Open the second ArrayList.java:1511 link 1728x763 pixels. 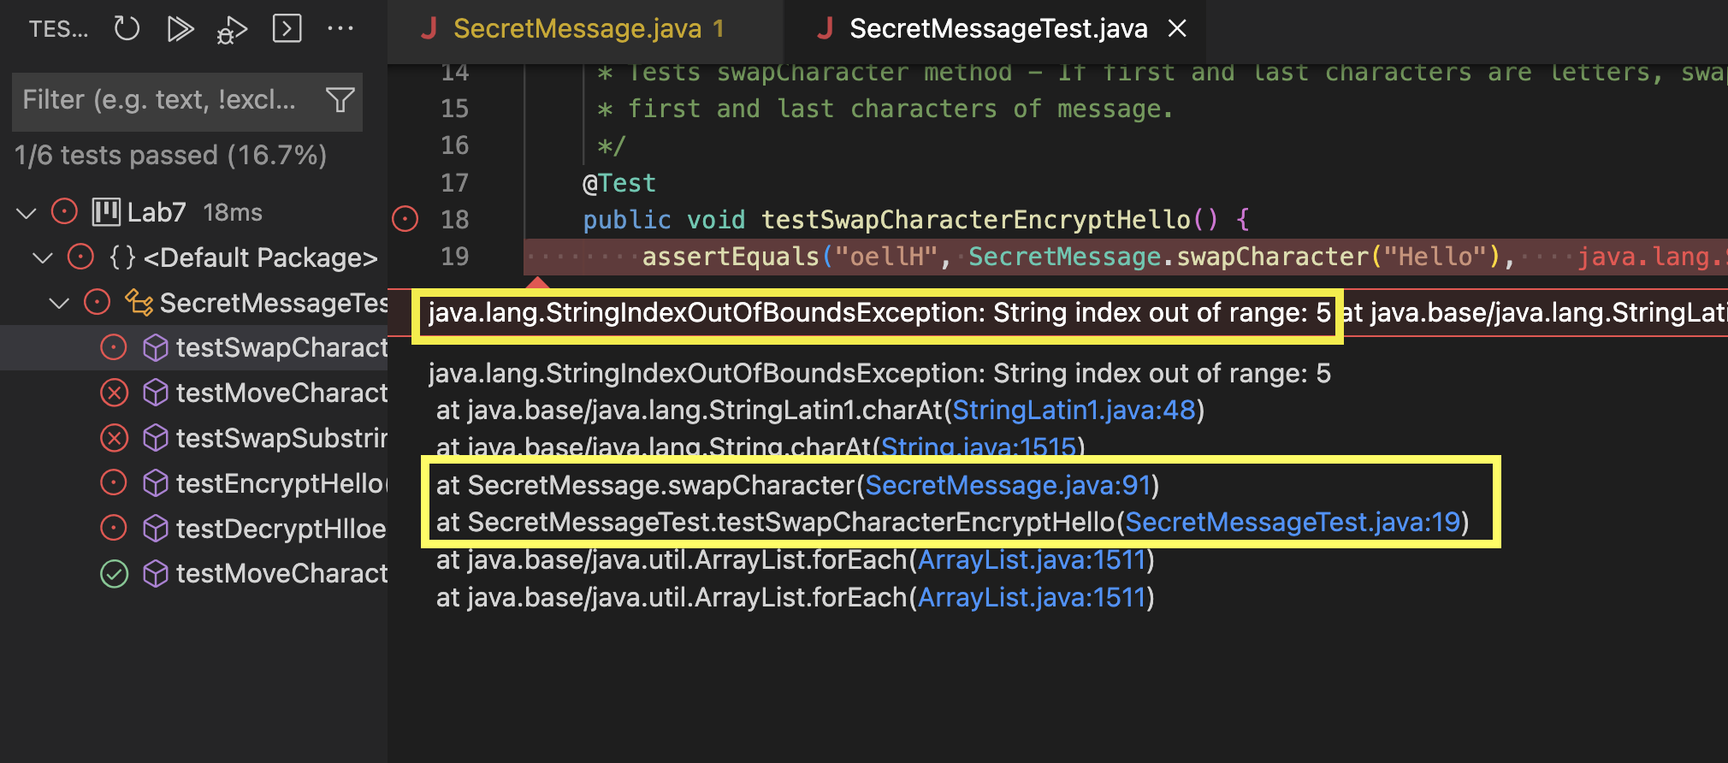(1031, 598)
